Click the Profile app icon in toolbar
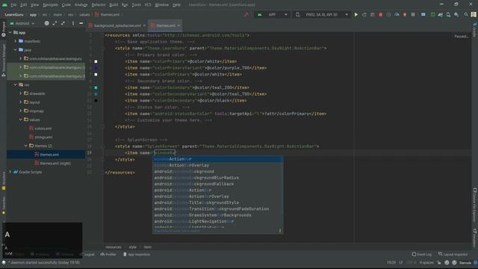 [397, 15]
